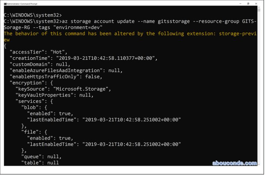Viewport: 265px width, 175px height.
Task: Click the "table": null line
Action: click(40, 162)
